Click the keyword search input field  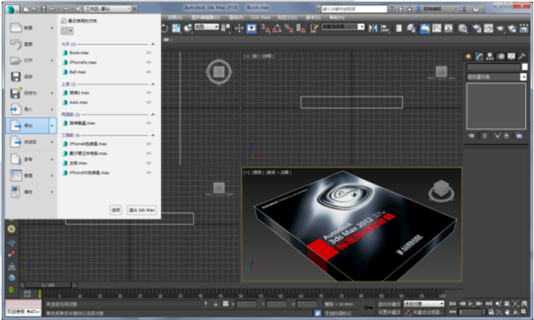(354, 9)
